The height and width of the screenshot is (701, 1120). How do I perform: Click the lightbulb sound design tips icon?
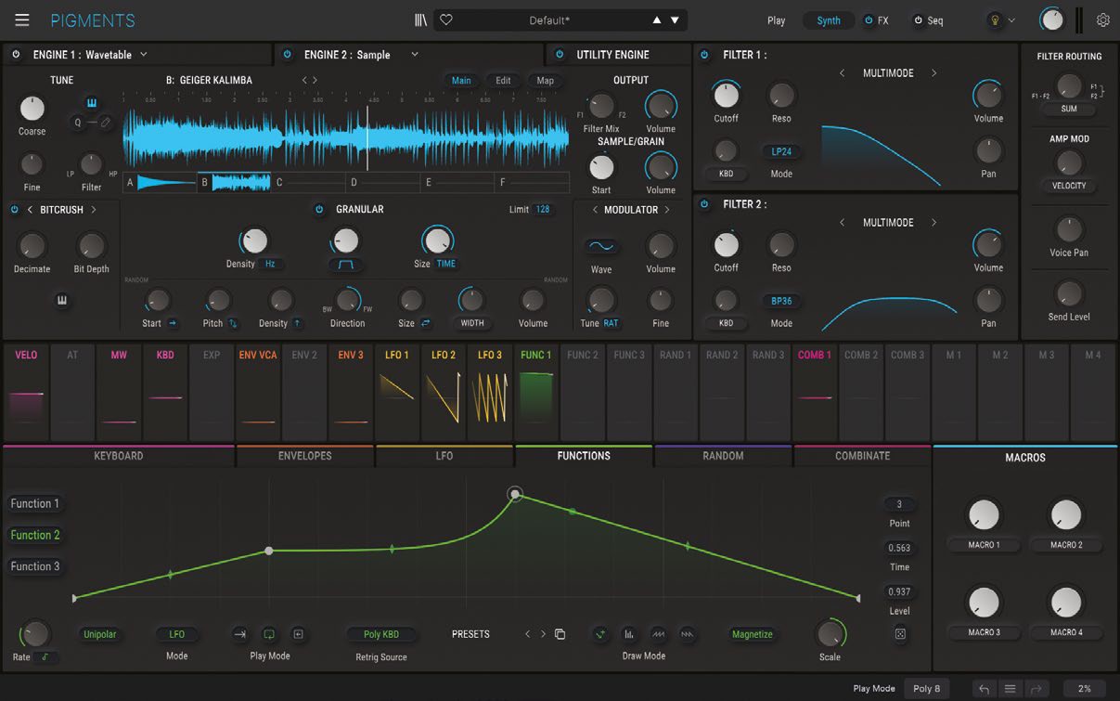click(995, 19)
